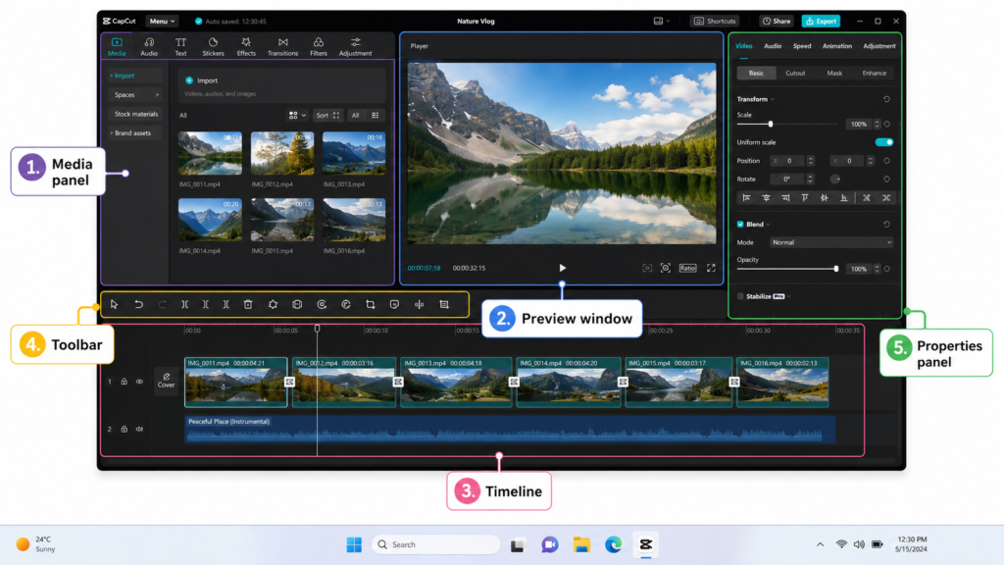Align clip to top in alignment row

[805, 198]
